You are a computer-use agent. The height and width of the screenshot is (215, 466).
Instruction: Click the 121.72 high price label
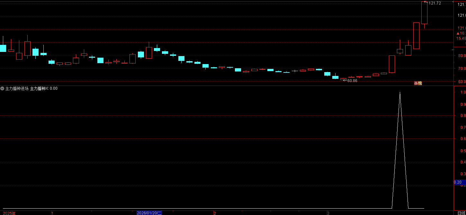coord(435,3)
